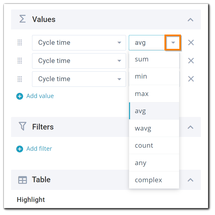Click the Add value plus icon
215x215 pixels.
point(20,96)
